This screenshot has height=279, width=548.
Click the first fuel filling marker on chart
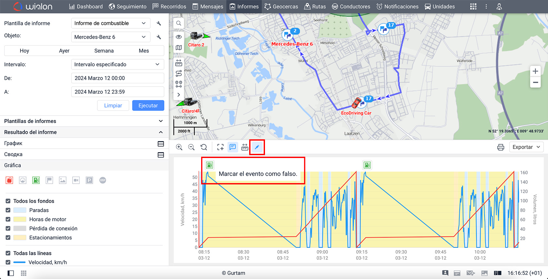[x=210, y=165]
